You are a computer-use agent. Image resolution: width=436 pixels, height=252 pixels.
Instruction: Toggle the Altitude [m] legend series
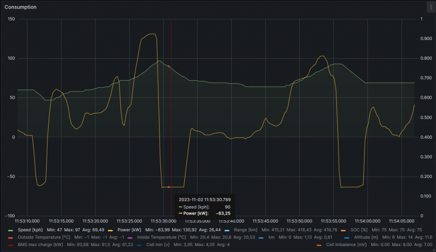[366, 237]
